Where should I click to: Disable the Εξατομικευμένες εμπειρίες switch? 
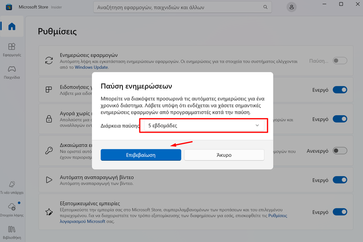(x=340, y=212)
